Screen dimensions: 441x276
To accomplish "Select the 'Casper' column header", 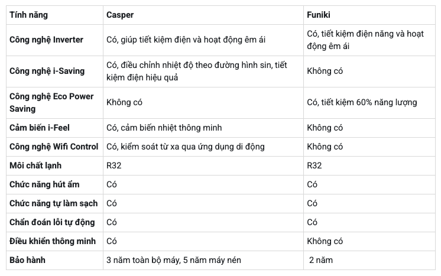I will [120, 15].
